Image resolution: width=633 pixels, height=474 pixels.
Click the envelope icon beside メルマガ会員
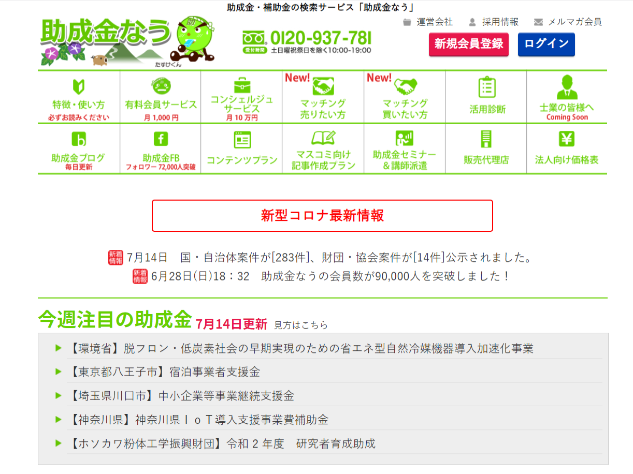click(x=538, y=22)
